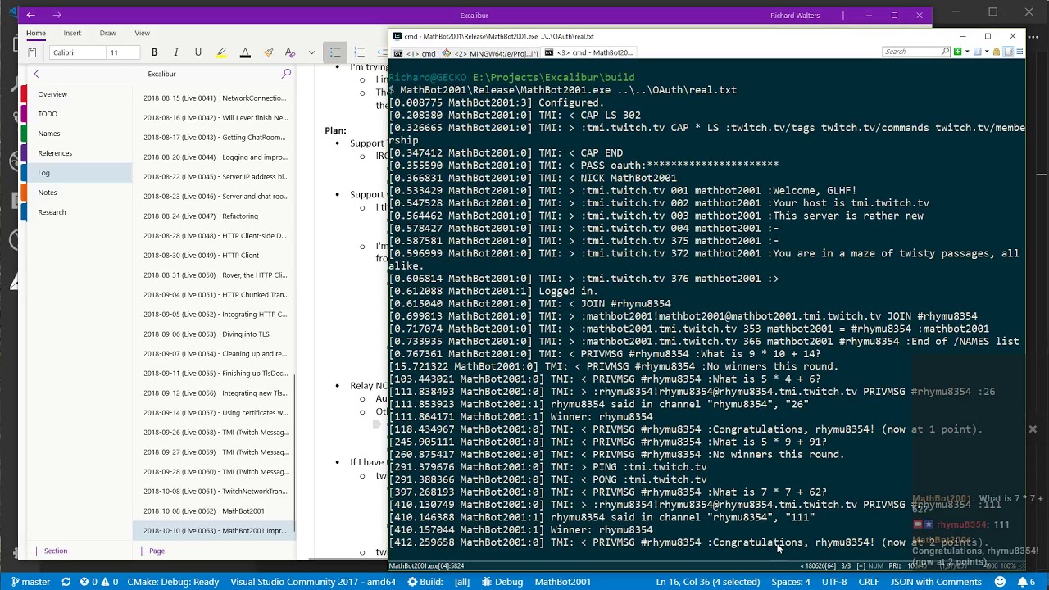Open the OneNote Insert tab
1049x590 pixels.
tap(72, 34)
